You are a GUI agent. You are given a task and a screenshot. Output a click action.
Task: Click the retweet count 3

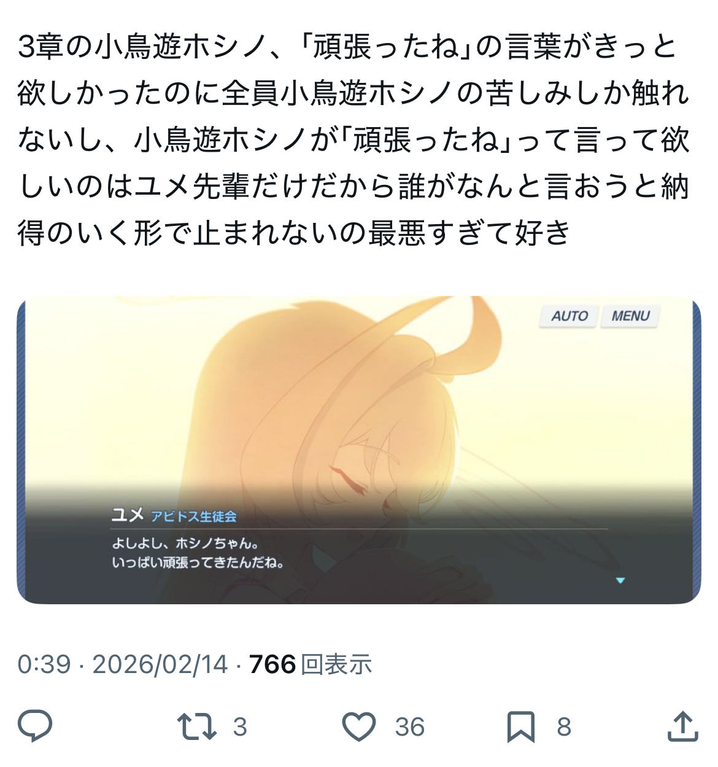240,727
